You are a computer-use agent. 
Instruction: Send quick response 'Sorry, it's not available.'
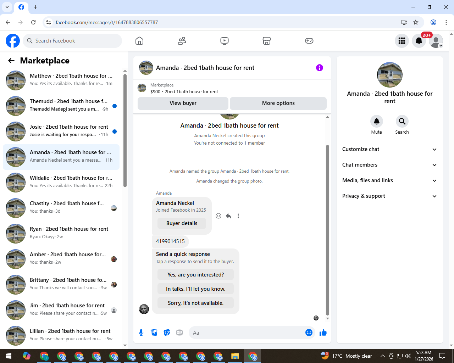(195, 303)
